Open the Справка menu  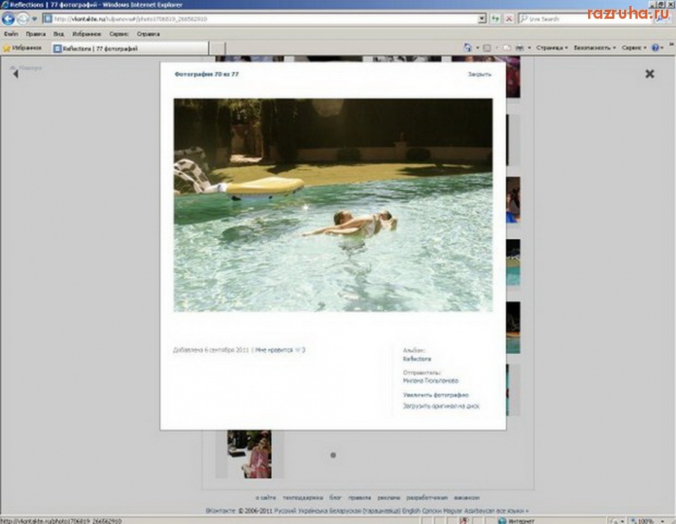coord(148,34)
